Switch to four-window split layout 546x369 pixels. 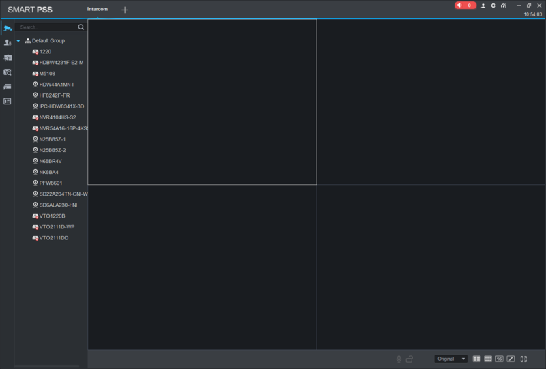click(476, 359)
